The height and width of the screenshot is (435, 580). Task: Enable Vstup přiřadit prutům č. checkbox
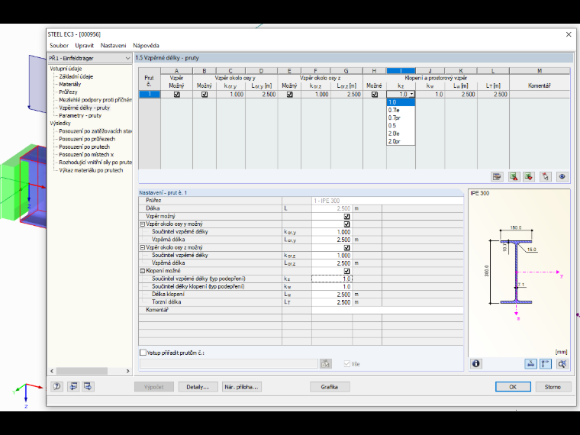tap(143, 353)
